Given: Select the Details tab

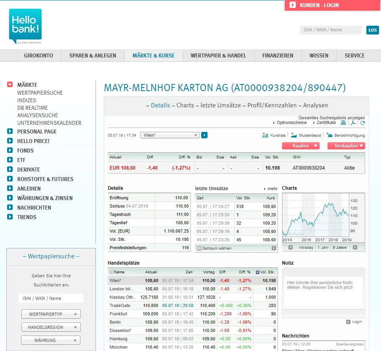Looking at the screenshot, I should click(x=160, y=105).
